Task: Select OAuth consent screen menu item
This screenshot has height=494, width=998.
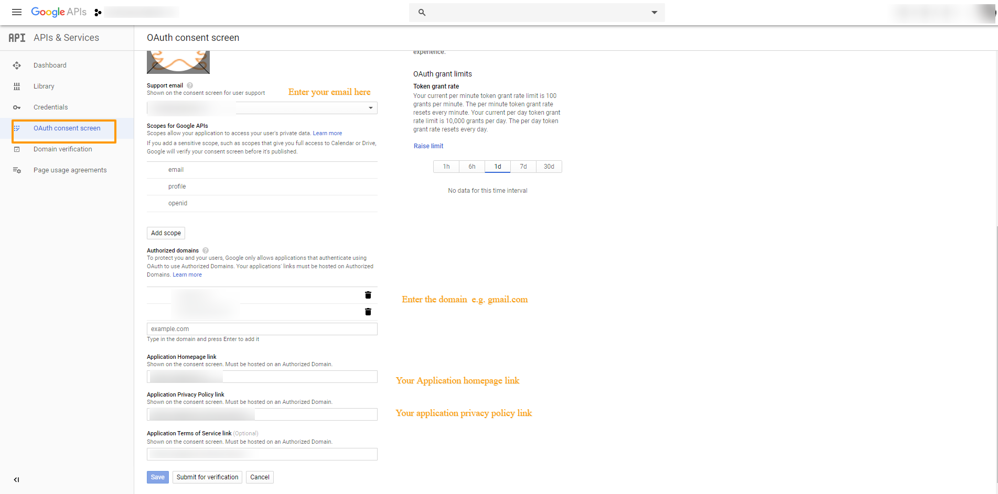Action: (67, 128)
